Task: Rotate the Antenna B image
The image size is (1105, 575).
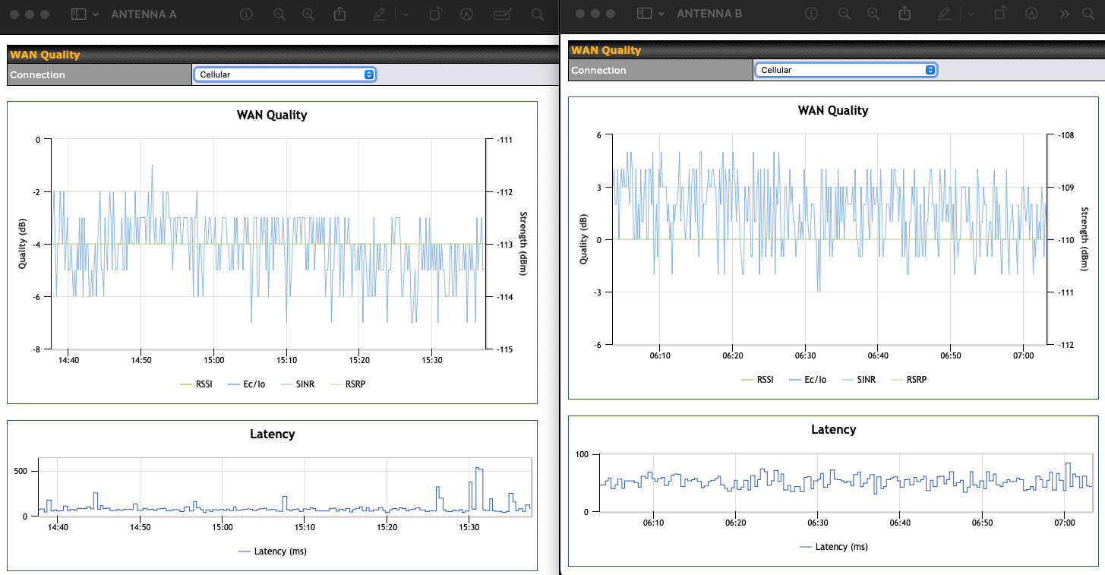Action: click(1001, 14)
